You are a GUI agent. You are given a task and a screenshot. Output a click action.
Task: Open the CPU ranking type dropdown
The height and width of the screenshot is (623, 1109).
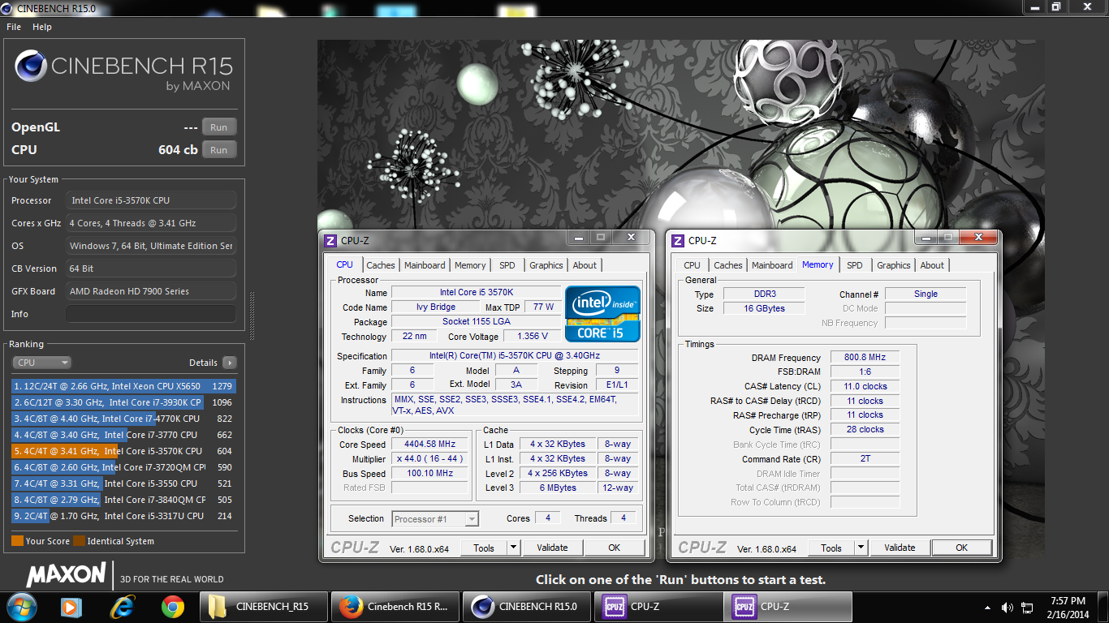click(x=41, y=363)
